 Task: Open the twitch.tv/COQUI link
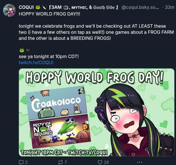(x=36, y=63)
